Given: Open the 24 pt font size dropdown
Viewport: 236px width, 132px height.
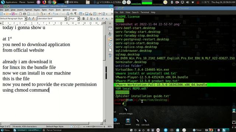Looking at the screenshot, I should 79,19.
